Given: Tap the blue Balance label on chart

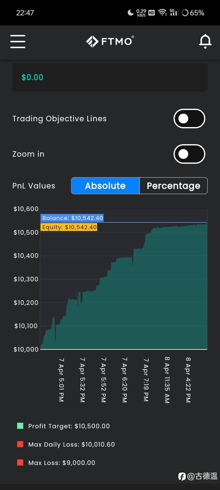Looking at the screenshot, I should [72, 218].
